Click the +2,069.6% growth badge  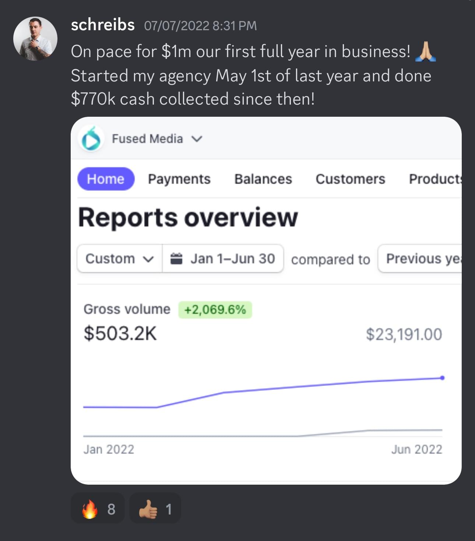[x=215, y=309]
